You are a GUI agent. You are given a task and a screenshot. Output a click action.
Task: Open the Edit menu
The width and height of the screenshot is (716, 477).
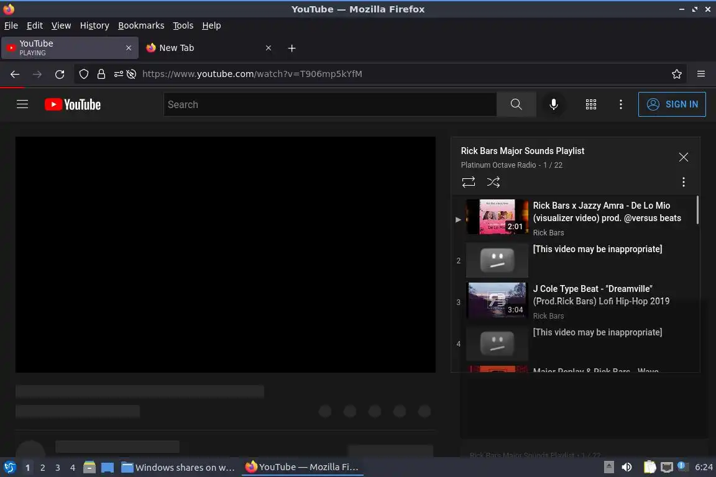(x=35, y=25)
